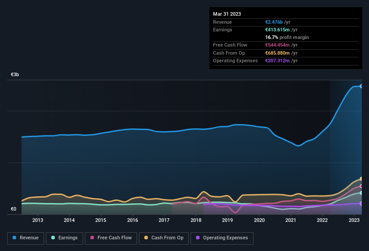Screen dimensions: 369x251
Task: Toggle Free Cash Flow legend button
Action: click(x=111, y=238)
